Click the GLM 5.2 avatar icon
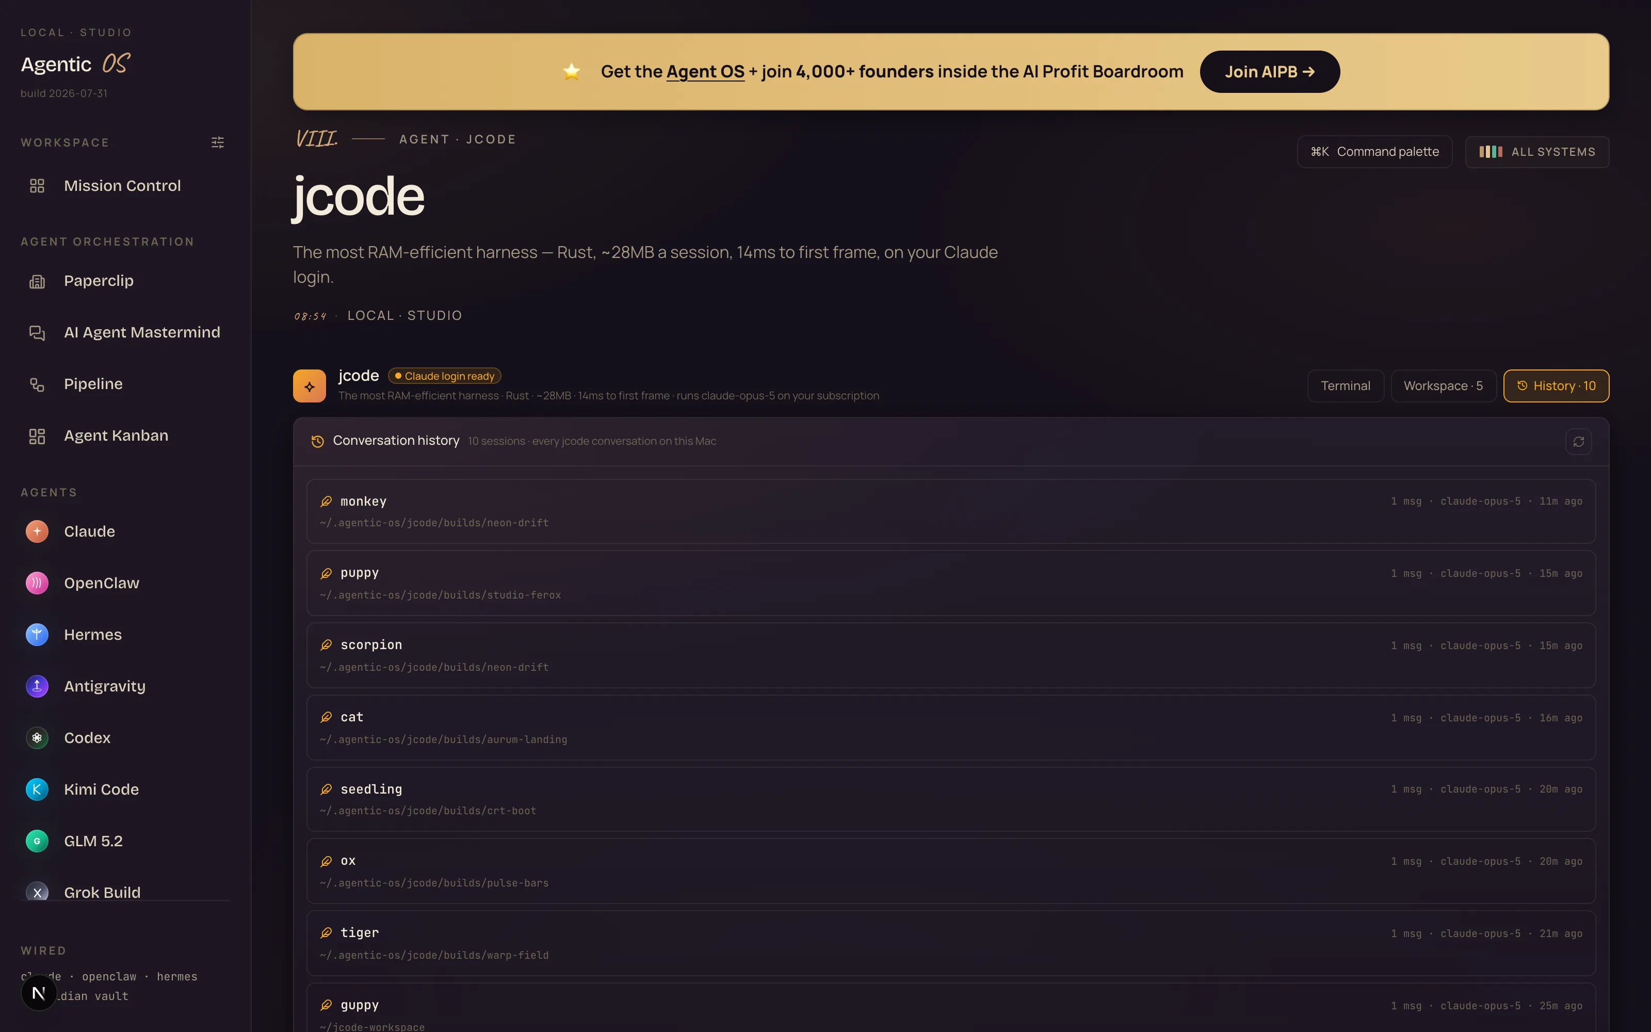Screen dimensions: 1651x1032 point(37,841)
